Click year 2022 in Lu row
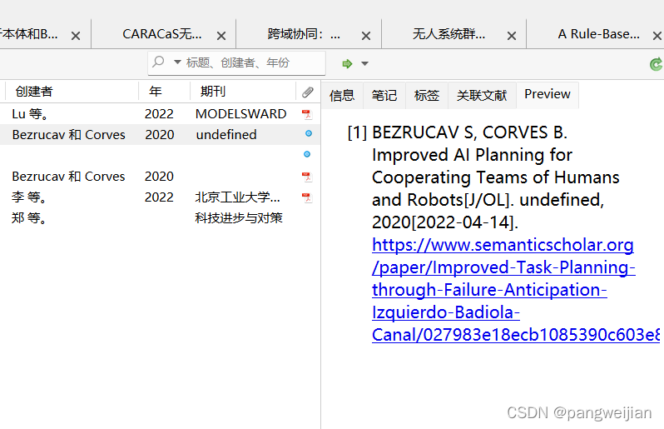Screen dimensions: 664x429 (x=159, y=114)
